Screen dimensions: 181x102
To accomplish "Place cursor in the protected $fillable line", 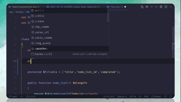I will (x=74, y=72).
